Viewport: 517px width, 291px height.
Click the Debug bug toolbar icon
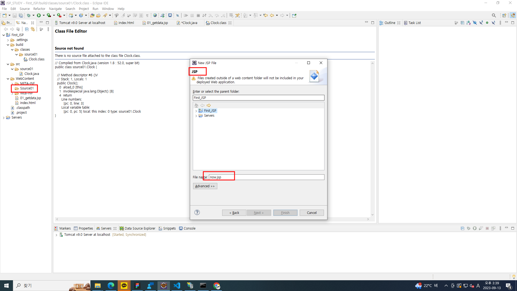pos(29,15)
